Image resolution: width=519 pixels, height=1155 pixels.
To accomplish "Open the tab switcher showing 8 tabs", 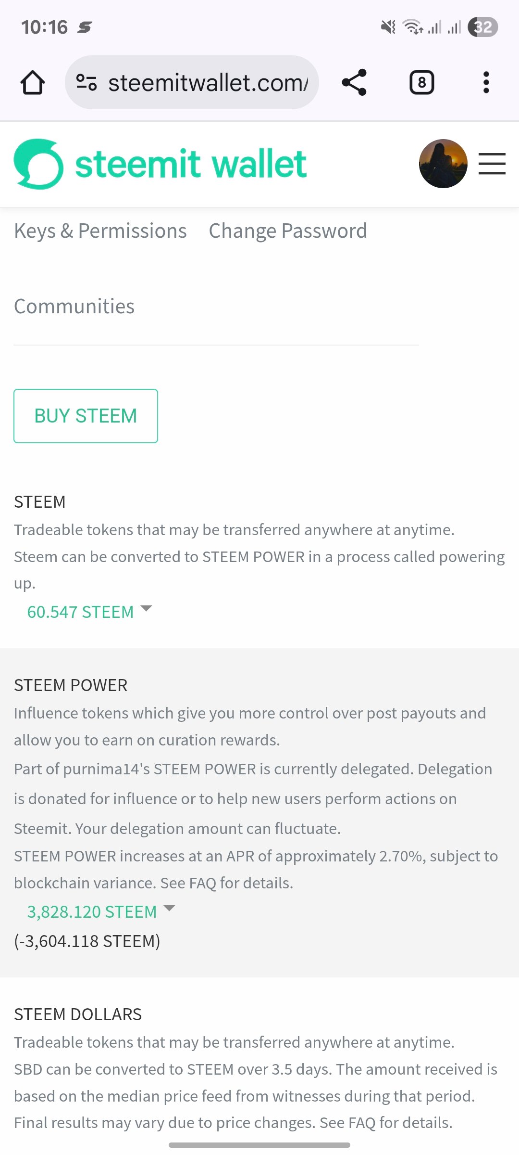I will pos(421,82).
